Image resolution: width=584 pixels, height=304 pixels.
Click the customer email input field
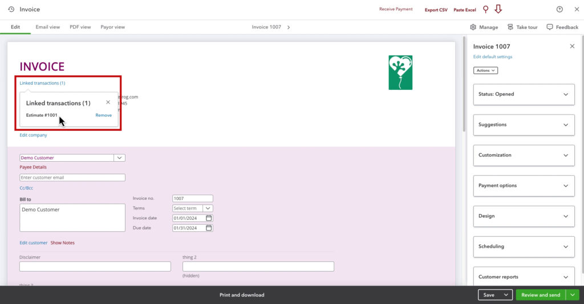(x=72, y=178)
